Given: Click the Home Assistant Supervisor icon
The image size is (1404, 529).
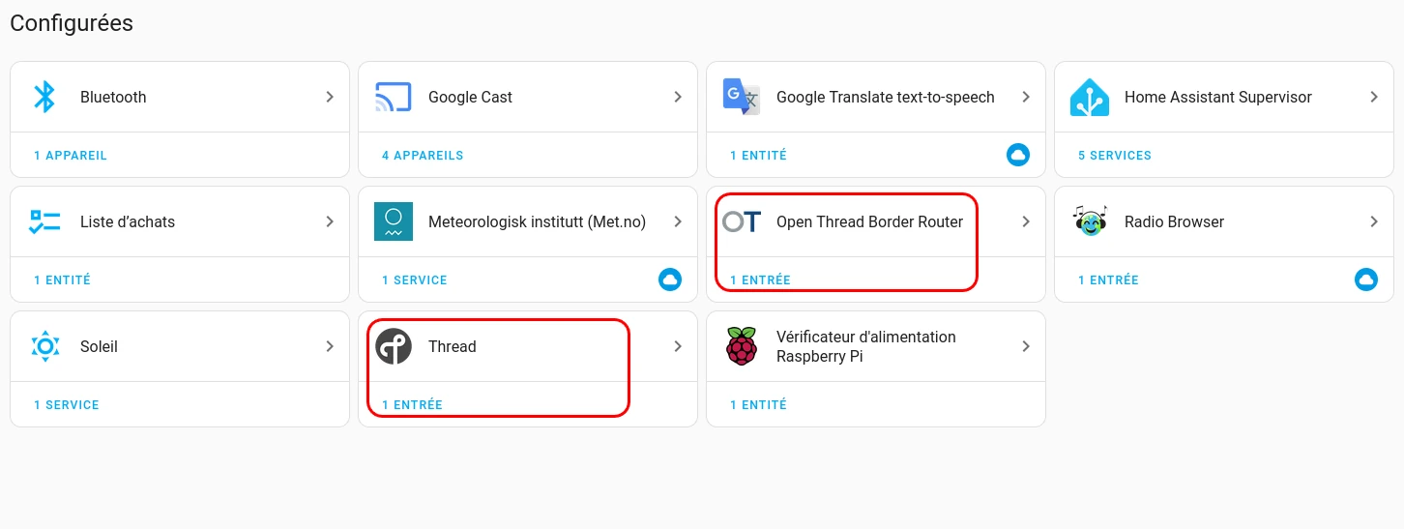Looking at the screenshot, I should point(1090,97).
